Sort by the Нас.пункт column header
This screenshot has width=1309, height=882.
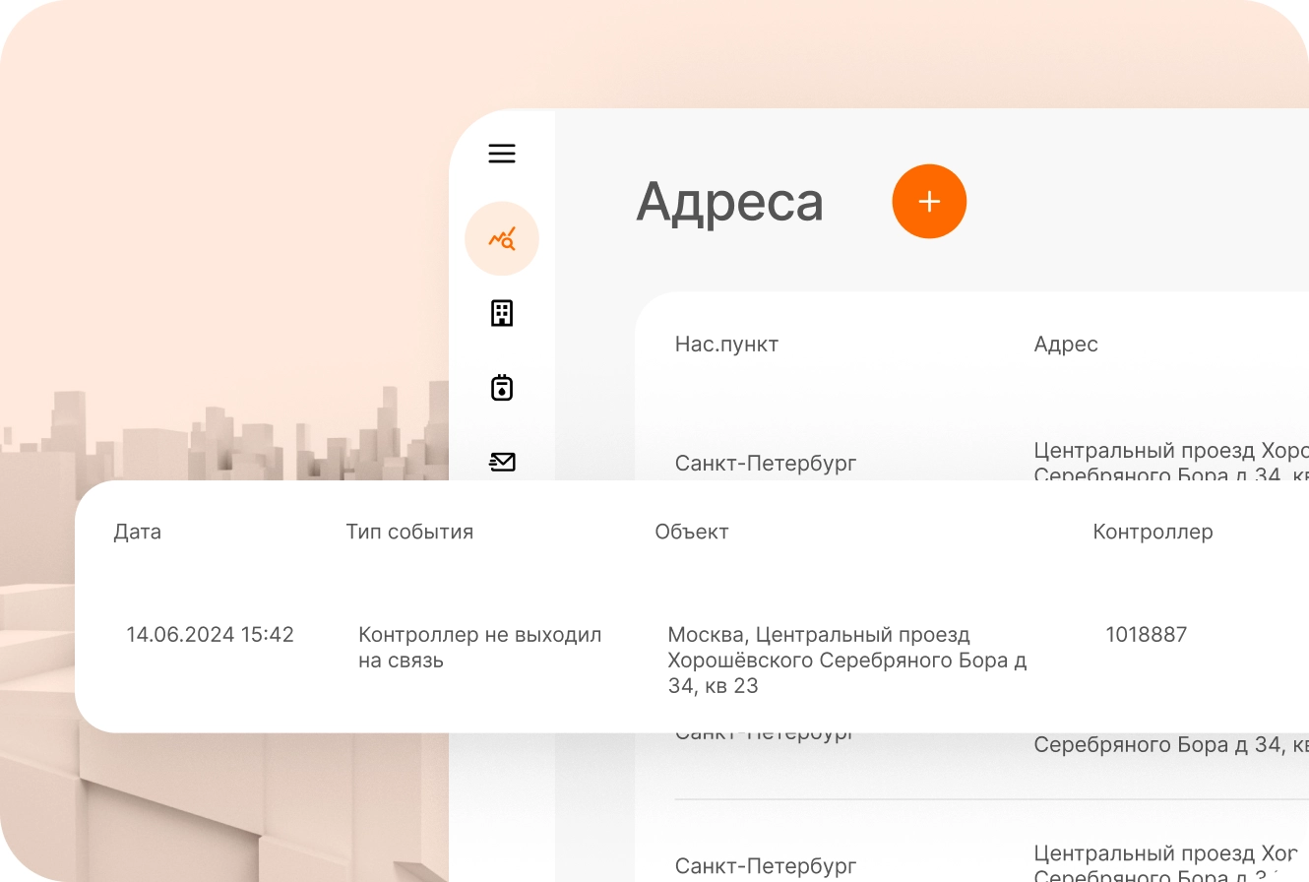coord(726,345)
